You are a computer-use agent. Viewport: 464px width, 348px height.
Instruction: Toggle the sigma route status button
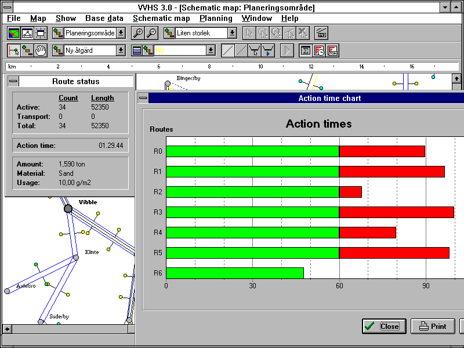[x=306, y=50]
